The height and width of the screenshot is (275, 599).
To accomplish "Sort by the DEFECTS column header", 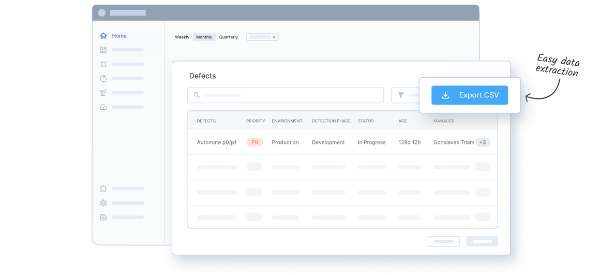I will 206,121.
